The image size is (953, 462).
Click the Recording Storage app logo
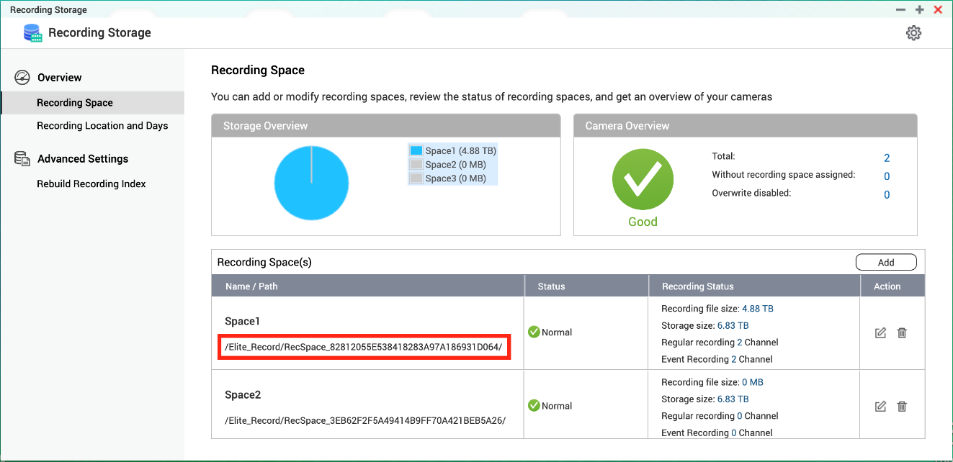(32, 33)
